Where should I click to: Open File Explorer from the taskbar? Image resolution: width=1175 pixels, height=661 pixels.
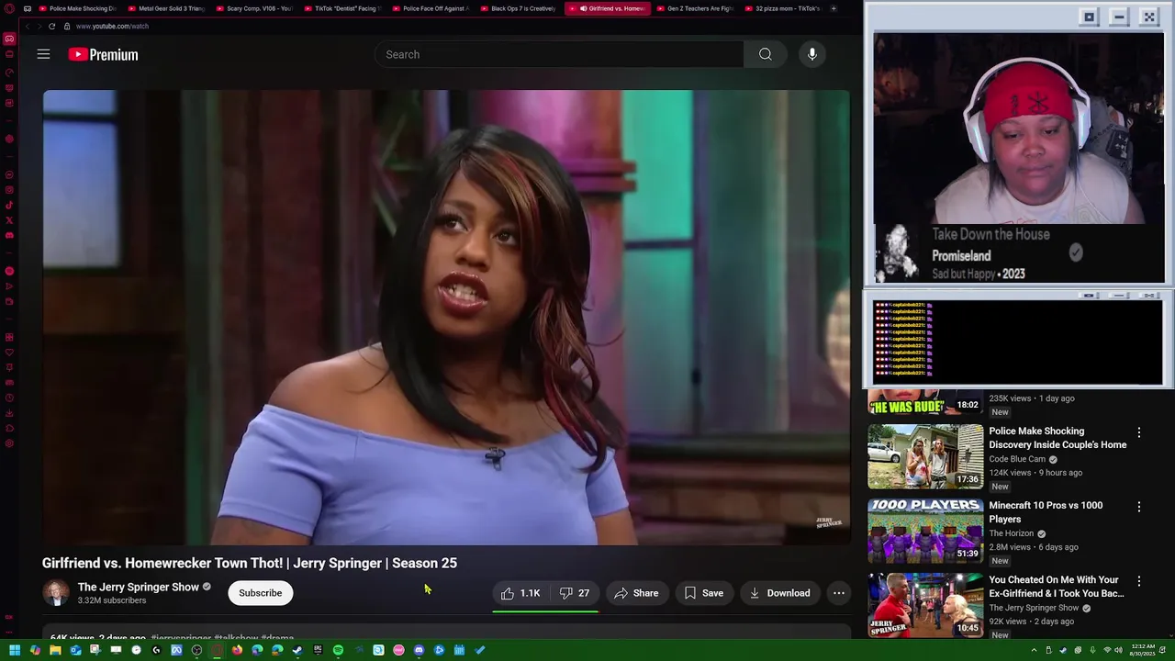[x=55, y=650]
